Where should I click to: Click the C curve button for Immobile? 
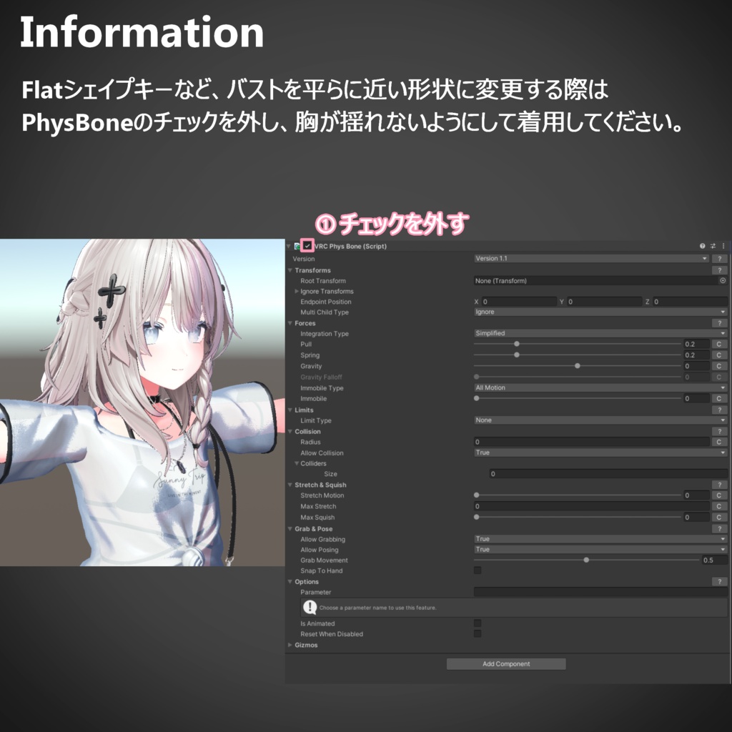[719, 399]
